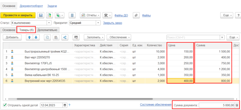The height and width of the screenshot is (110, 241).
Task: Click the Сумма column header
Action: pos(214,46)
